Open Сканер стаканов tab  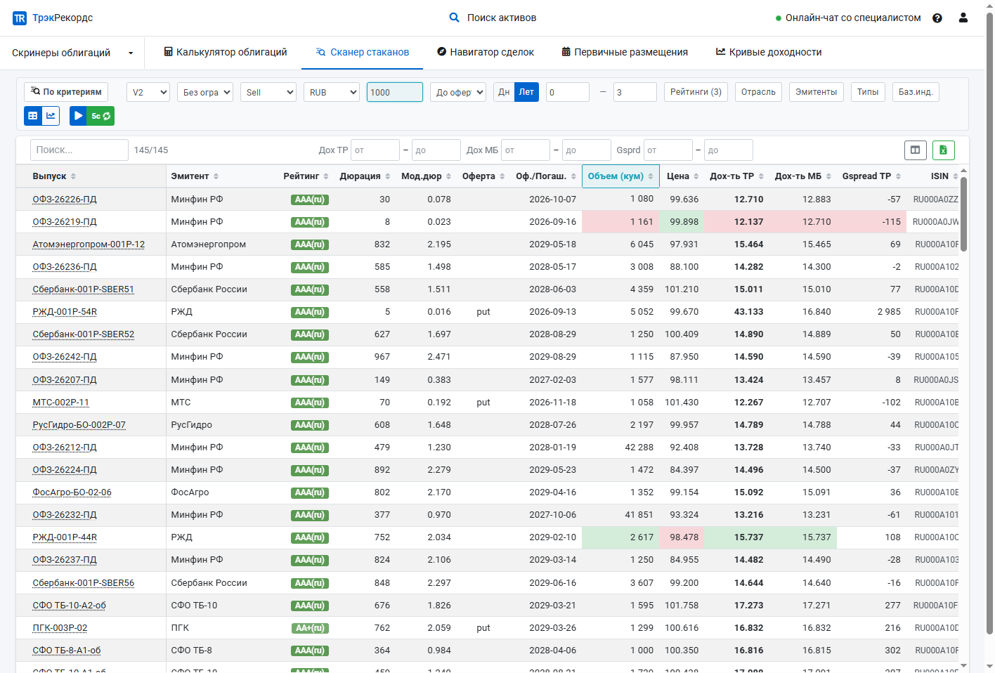pos(363,52)
